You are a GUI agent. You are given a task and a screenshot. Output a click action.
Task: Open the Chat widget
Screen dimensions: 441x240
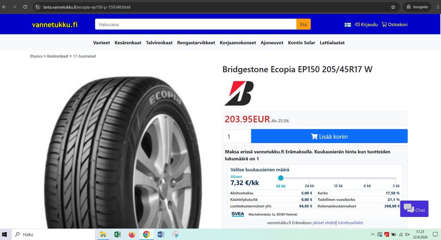(x=414, y=209)
